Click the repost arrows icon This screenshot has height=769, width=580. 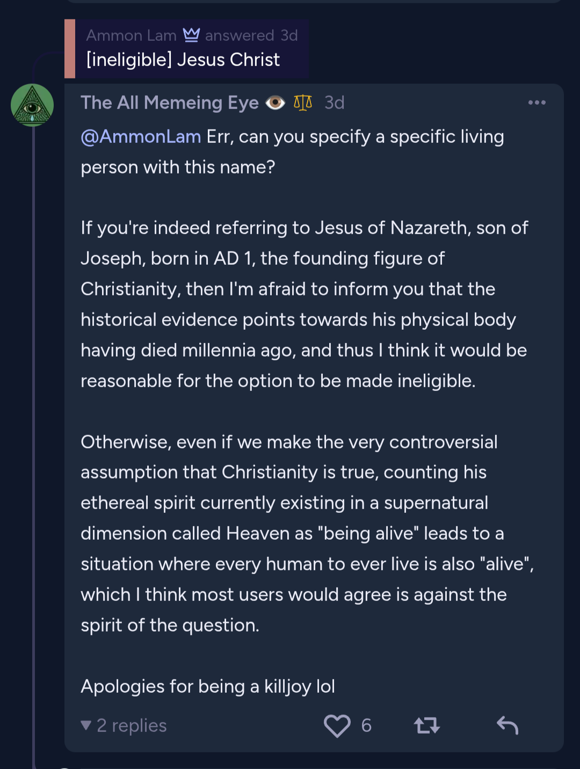[427, 726]
